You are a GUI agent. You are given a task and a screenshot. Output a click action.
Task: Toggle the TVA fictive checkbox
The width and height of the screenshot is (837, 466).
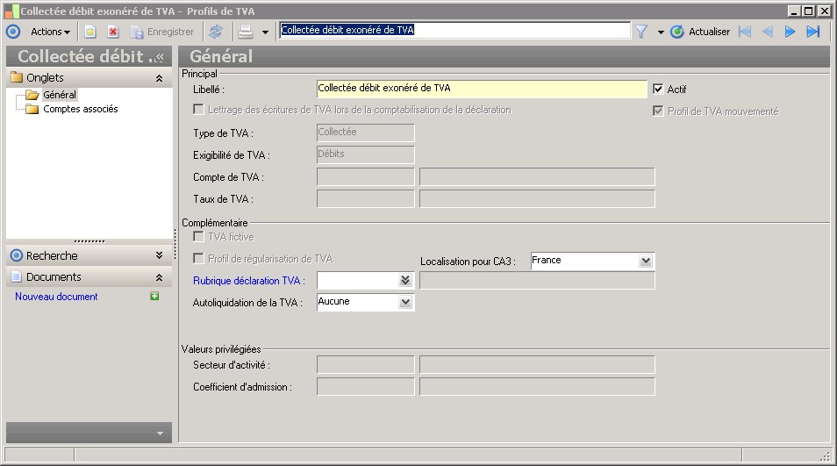click(x=198, y=236)
